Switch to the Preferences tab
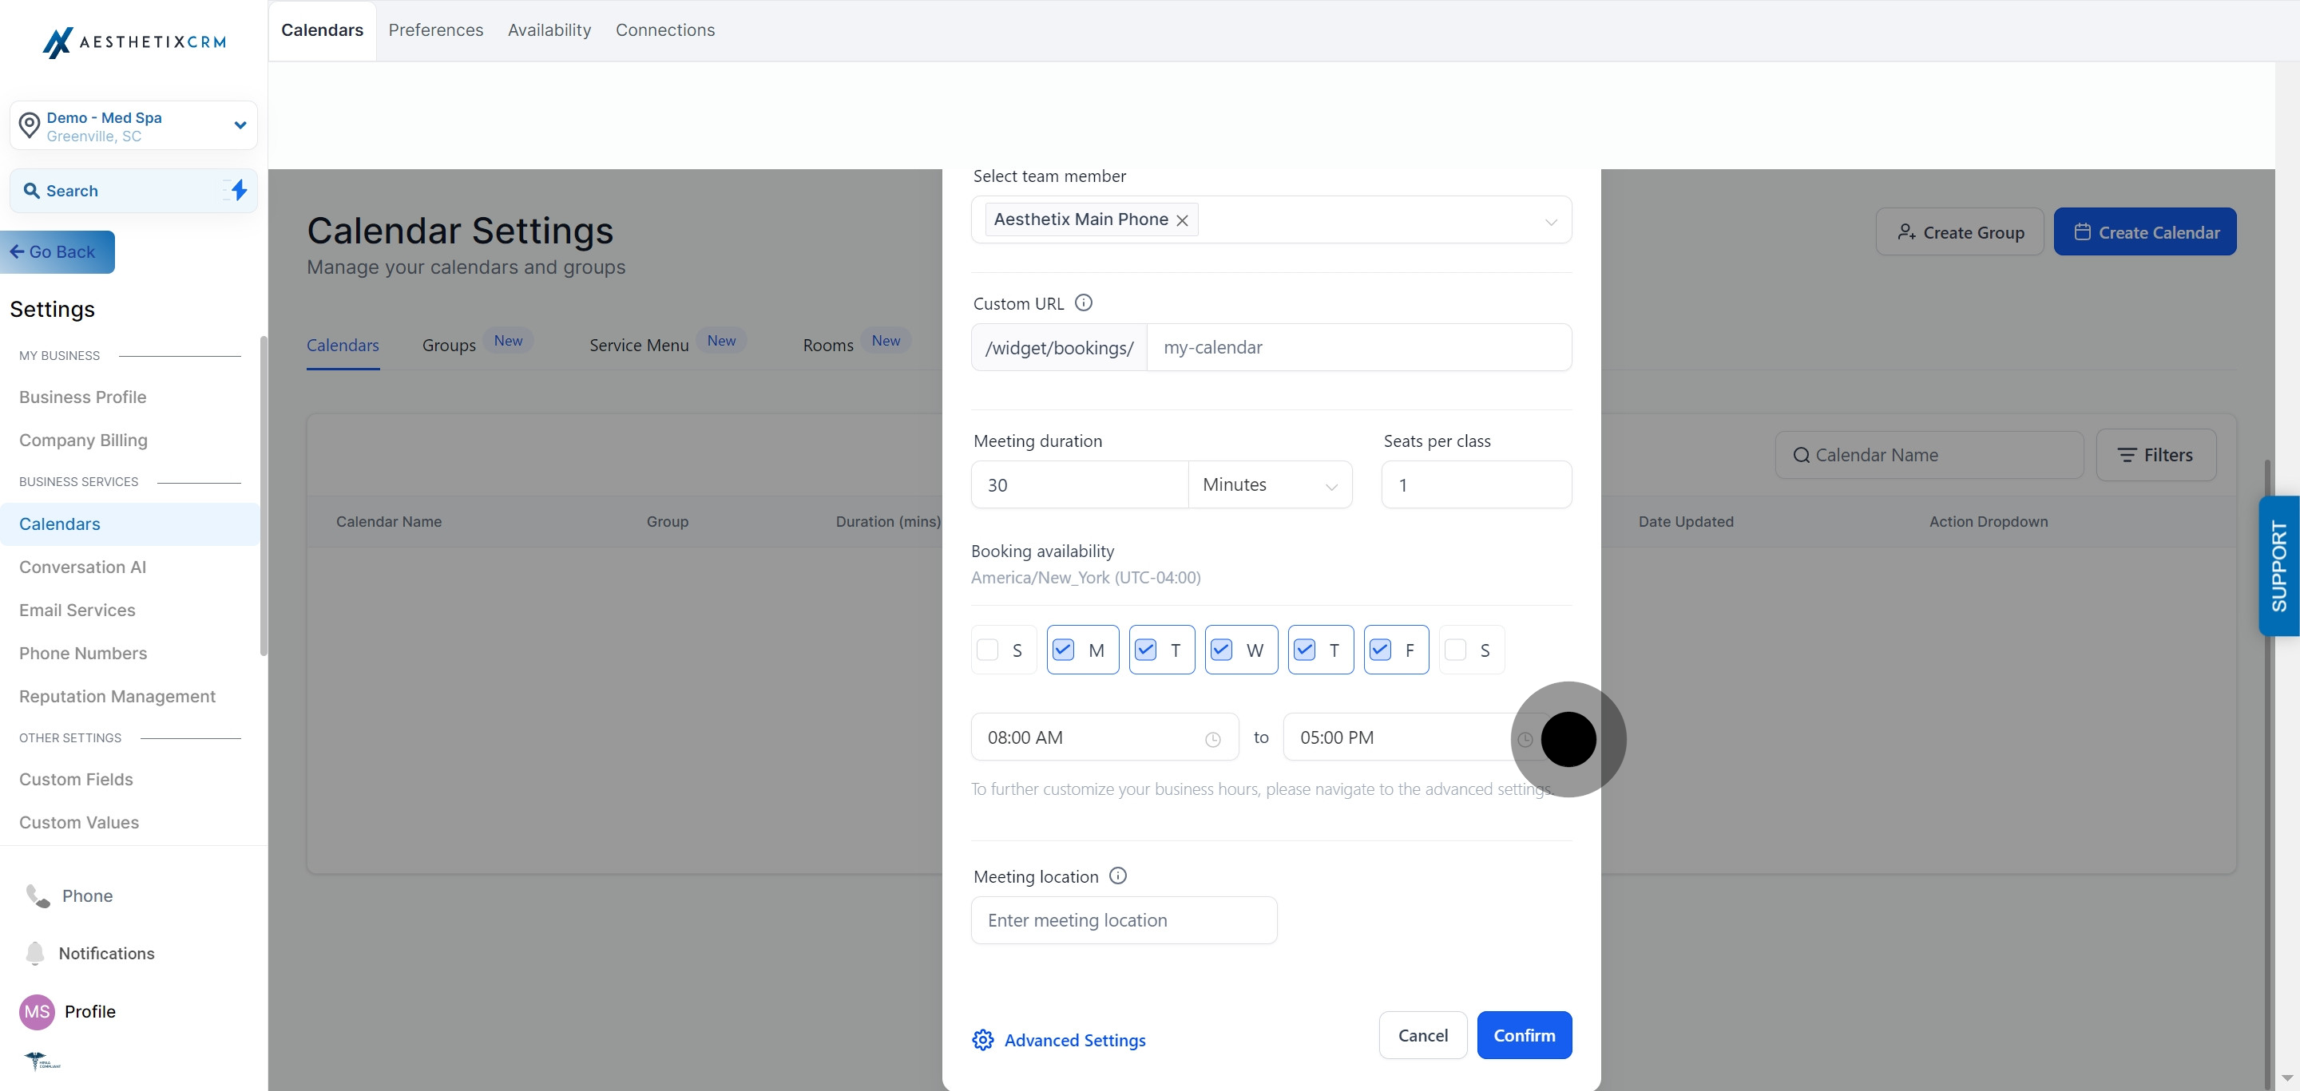Screen dimensions: 2300x1091 tap(436, 30)
